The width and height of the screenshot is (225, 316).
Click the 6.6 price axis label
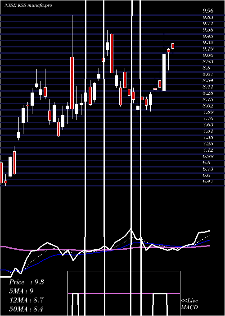[x=207, y=175]
